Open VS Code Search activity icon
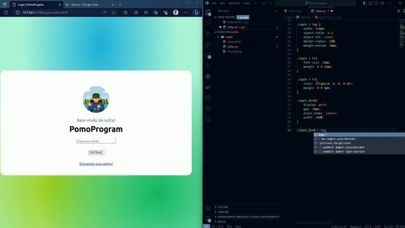The height and width of the screenshot is (228, 405). (x=208, y=23)
